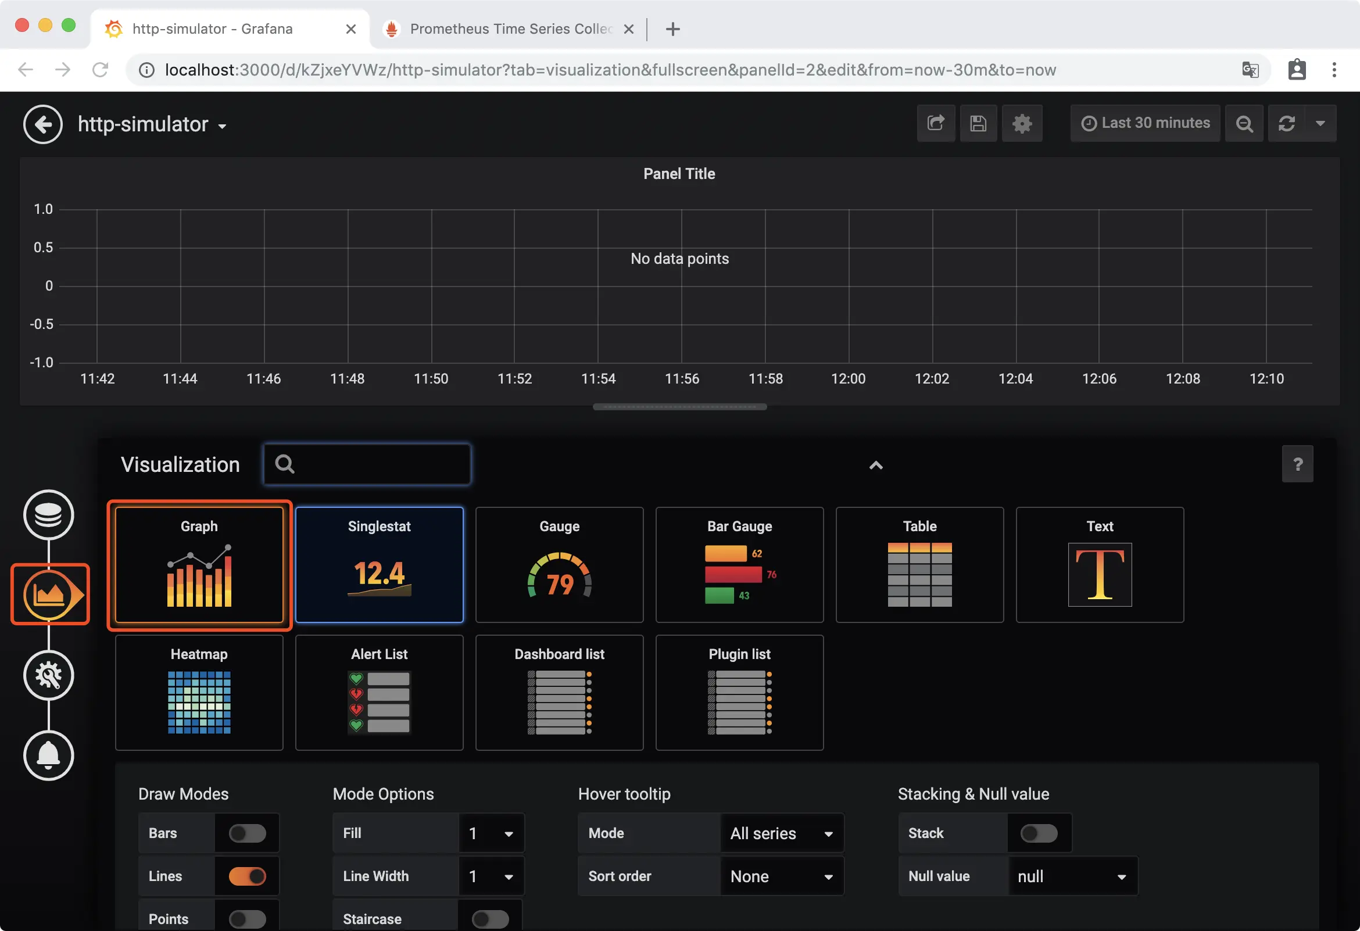Go back to the dashboard using the arrow icon

(x=43, y=124)
